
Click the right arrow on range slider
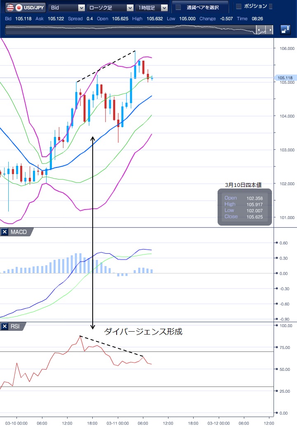click(x=270, y=30)
